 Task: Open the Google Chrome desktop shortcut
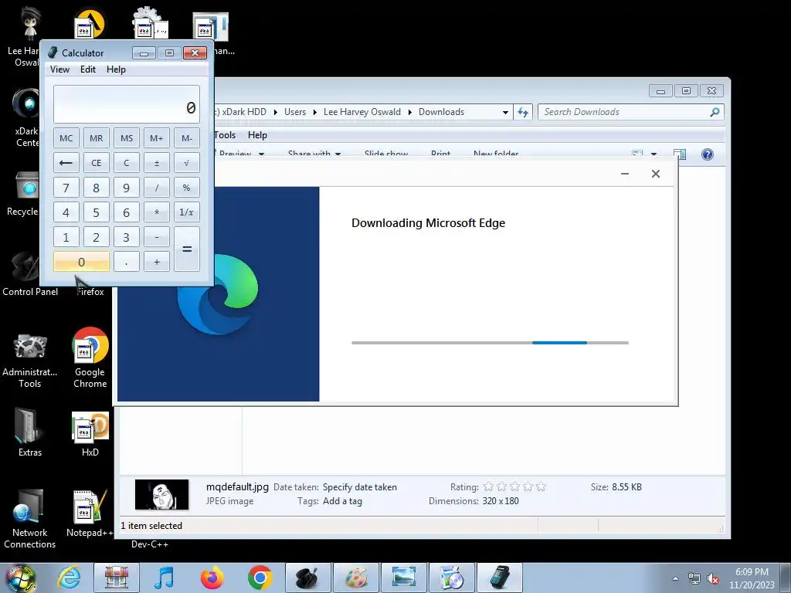pos(90,358)
